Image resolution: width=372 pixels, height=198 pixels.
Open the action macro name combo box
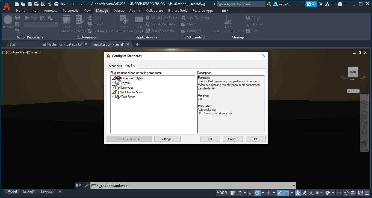point(41,24)
